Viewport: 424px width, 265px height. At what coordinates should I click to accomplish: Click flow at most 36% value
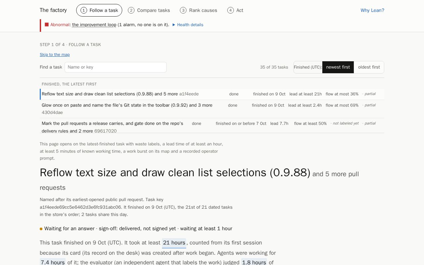[342, 94]
